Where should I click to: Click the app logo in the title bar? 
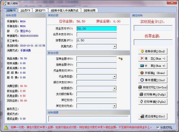4,3
